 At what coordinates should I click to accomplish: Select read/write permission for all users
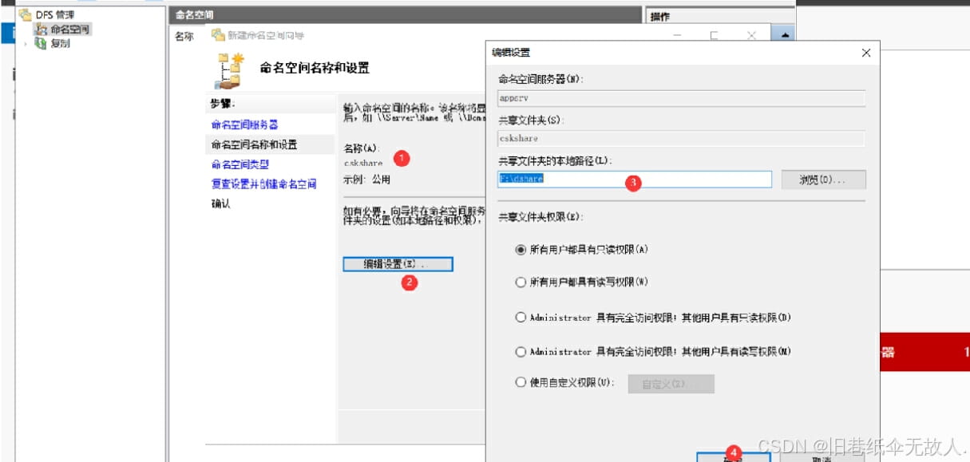point(521,283)
